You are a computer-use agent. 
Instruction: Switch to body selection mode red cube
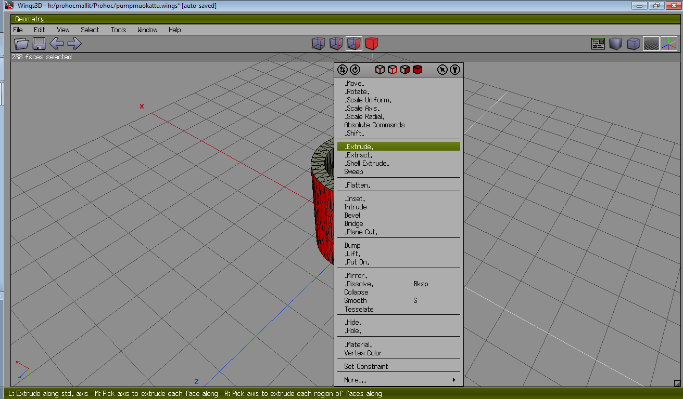tap(371, 44)
